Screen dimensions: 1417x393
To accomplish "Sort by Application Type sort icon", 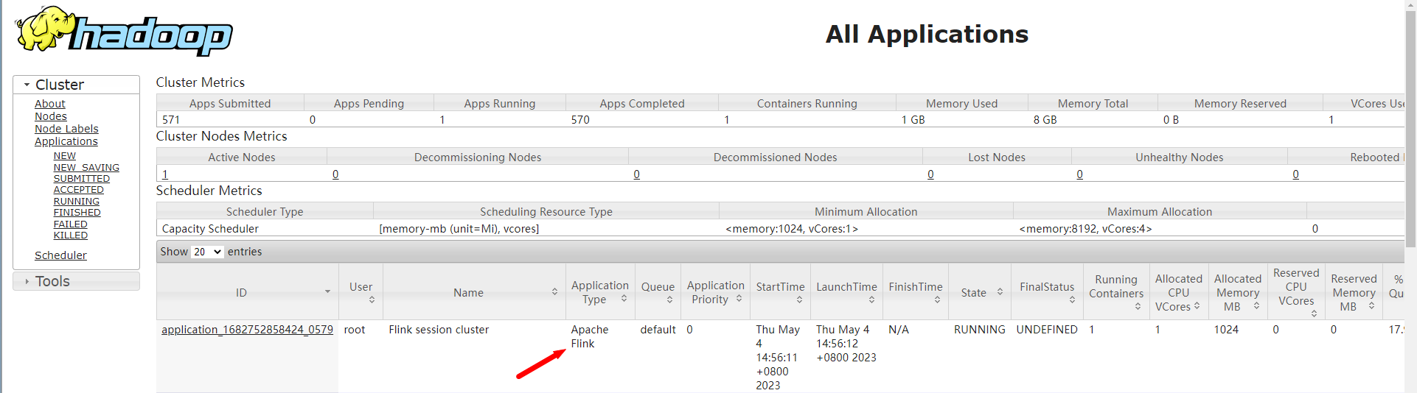I will (x=624, y=299).
